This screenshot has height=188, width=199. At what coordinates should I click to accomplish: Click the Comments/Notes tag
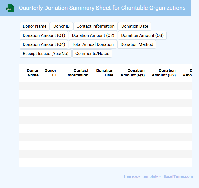(x=92, y=54)
